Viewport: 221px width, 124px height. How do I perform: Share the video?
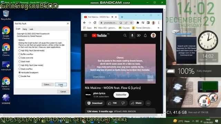point(136,103)
